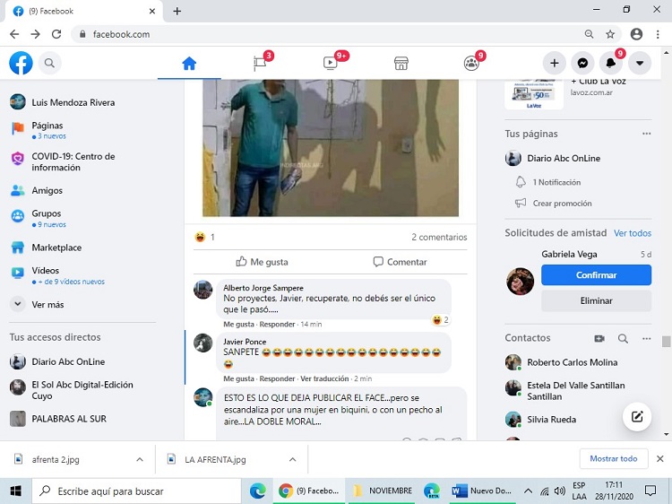Search contacts magnifier icon

(623, 338)
